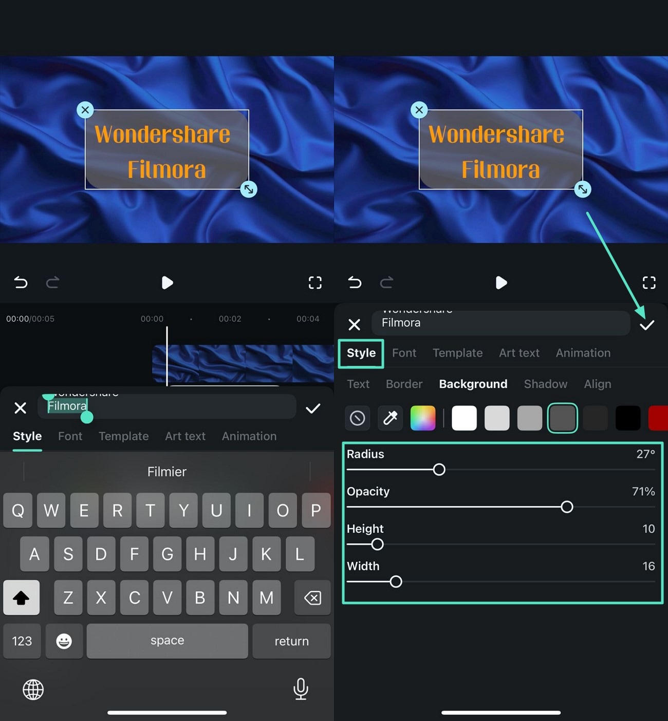Delete text box via X handle, left preview
The image size is (668, 721).
[x=85, y=109]
